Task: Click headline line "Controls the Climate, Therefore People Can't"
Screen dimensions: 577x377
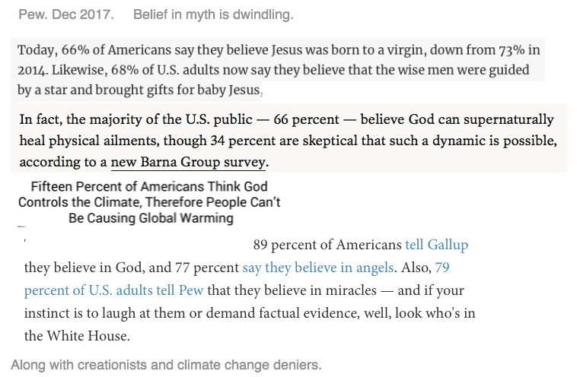Action: tap(149, 202)
